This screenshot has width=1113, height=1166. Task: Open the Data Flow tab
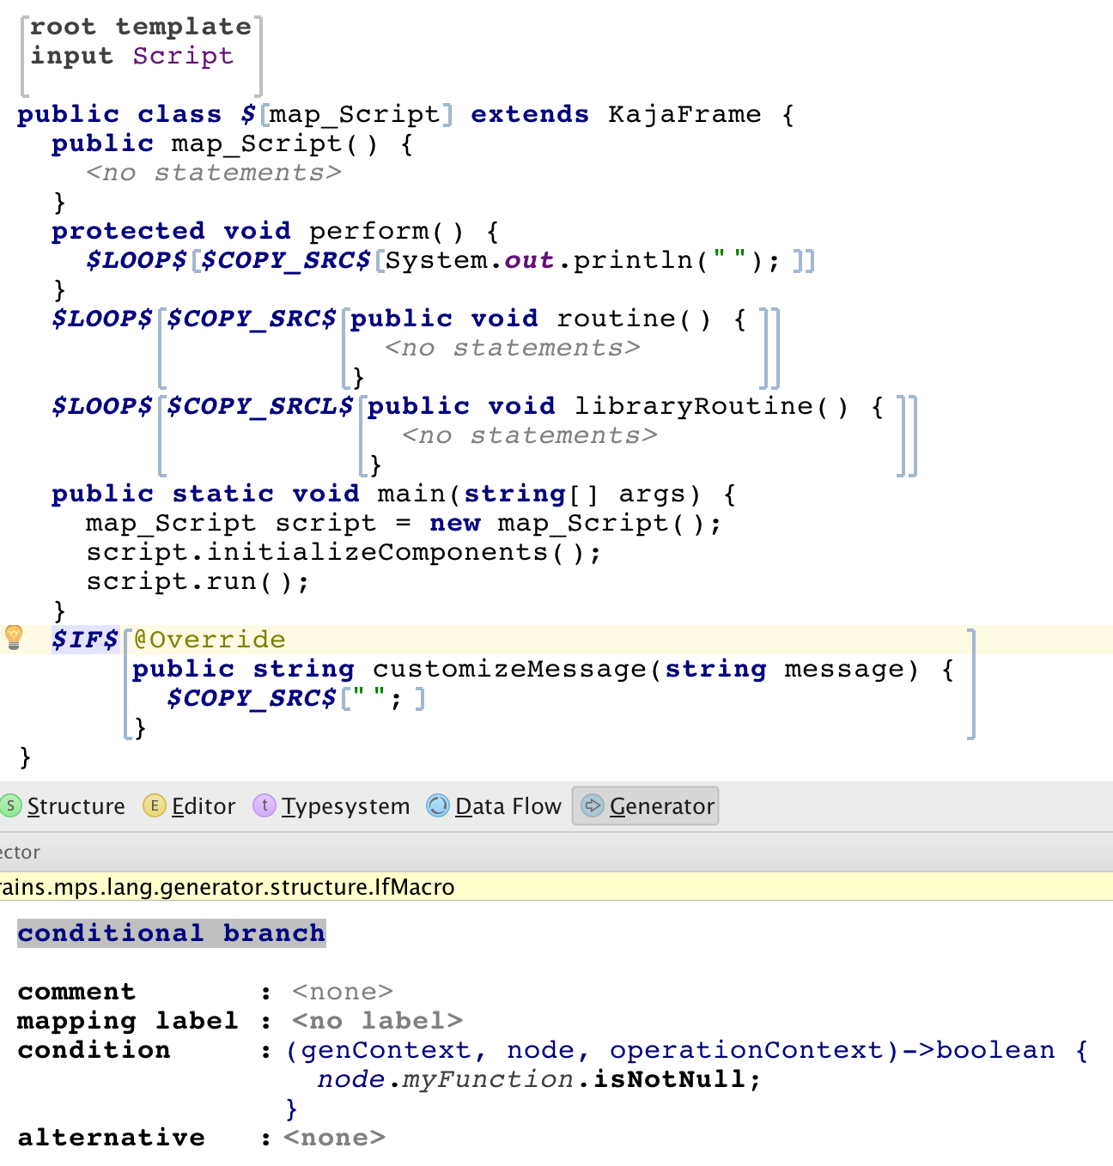coord(495,806)
